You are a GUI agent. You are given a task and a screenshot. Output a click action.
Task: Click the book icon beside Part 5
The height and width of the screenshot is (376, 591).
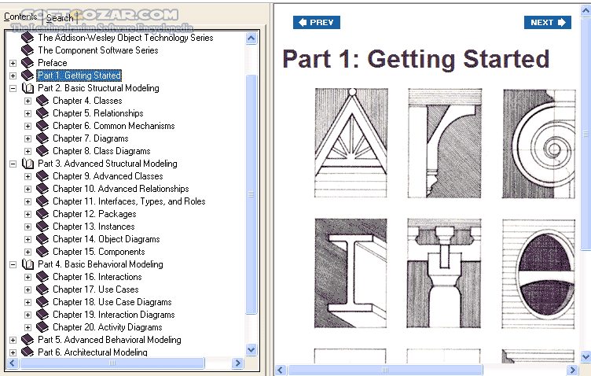tap(28, 340)
